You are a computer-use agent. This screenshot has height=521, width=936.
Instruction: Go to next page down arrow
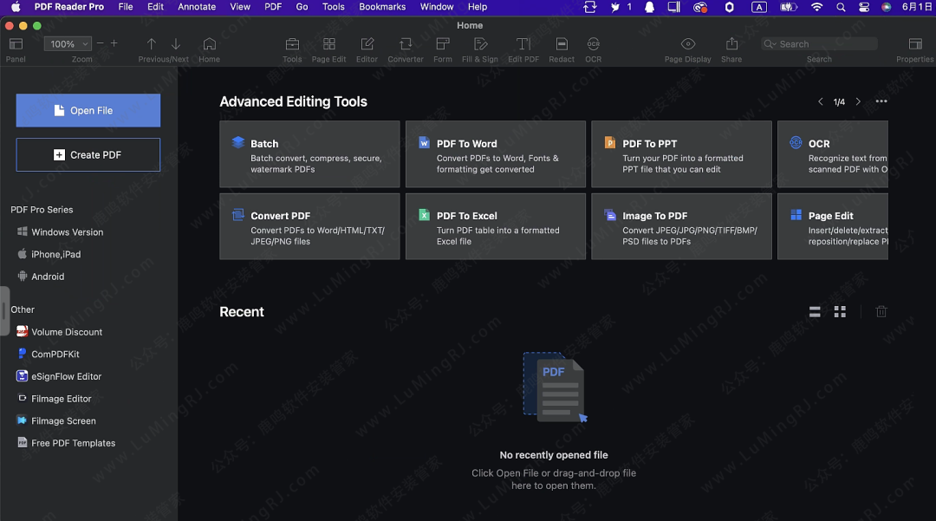click(175, 44)
